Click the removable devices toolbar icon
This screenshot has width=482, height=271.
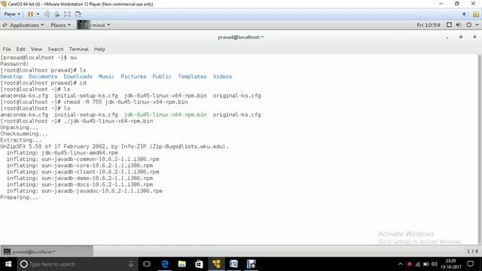57,14
